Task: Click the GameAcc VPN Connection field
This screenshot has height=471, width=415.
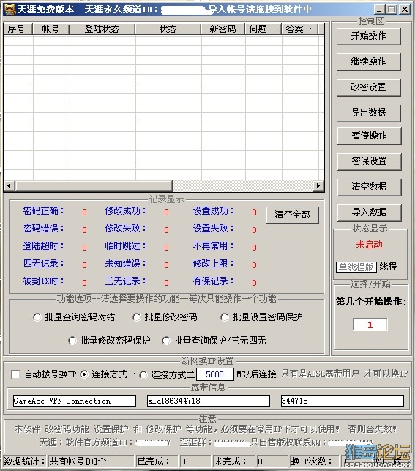Action: [x=75, y=401]
